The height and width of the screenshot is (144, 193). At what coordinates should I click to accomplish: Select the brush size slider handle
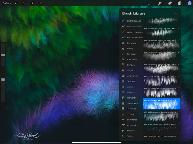(3, 55)
